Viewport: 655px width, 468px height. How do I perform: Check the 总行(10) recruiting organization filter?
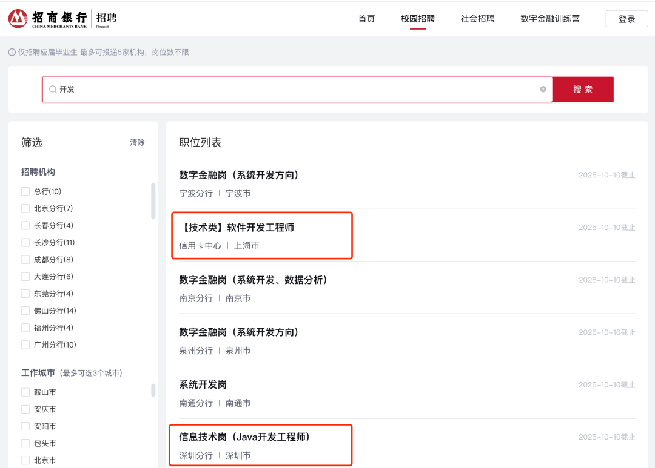[x=25, y=191]
